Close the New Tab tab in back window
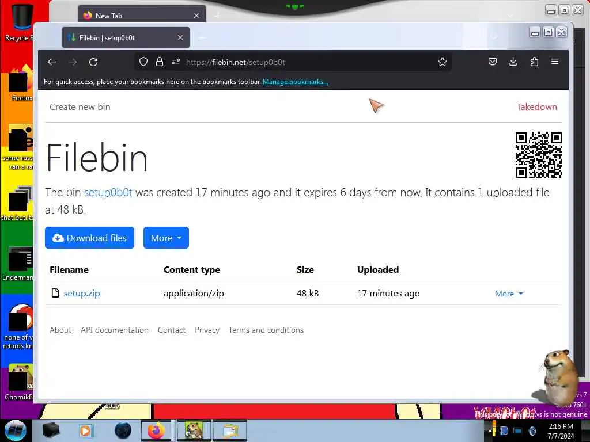Screen dimensions: 590x442 coord(196,16)
